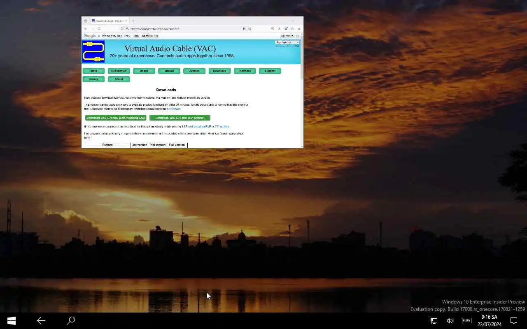This screenshot has width=527, height=329.
Task: Open the History page
Action: pyautogui.click(x=93, y=79)
